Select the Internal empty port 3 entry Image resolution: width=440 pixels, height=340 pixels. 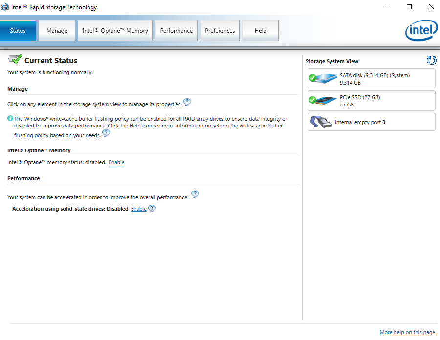pos(371,122)
